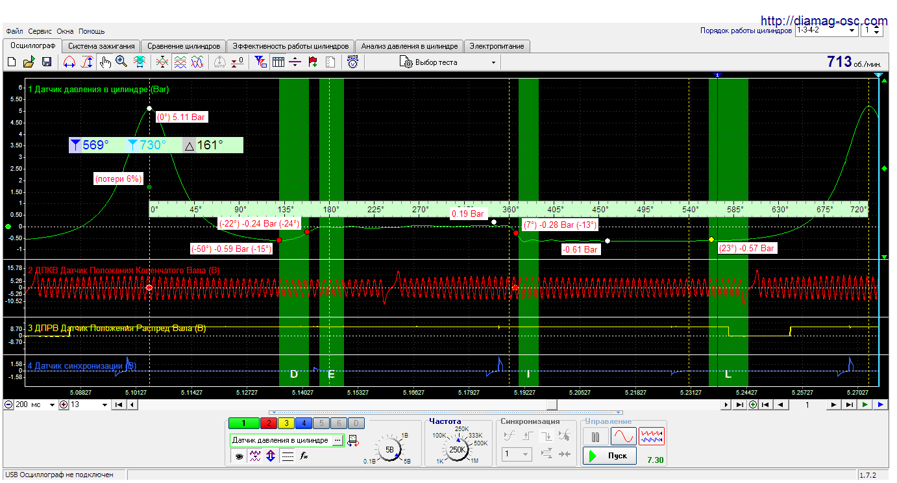The height and width of the screenshot is (483, 897).
Task: Click the pause button in Управление
Action: (596, 436)
